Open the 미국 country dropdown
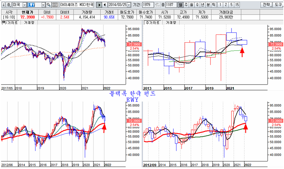The image size is (284, 169). (24, 5)
